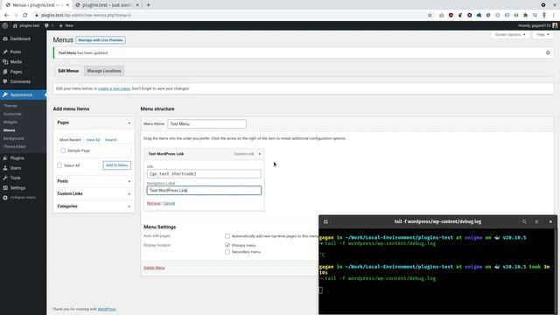Collapse the admin sidebar menu
560x315 pixels.
pos(19,198)
